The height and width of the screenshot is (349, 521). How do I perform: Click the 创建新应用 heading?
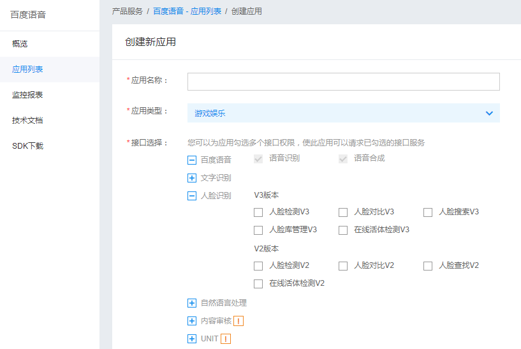(x=150, y=42)
